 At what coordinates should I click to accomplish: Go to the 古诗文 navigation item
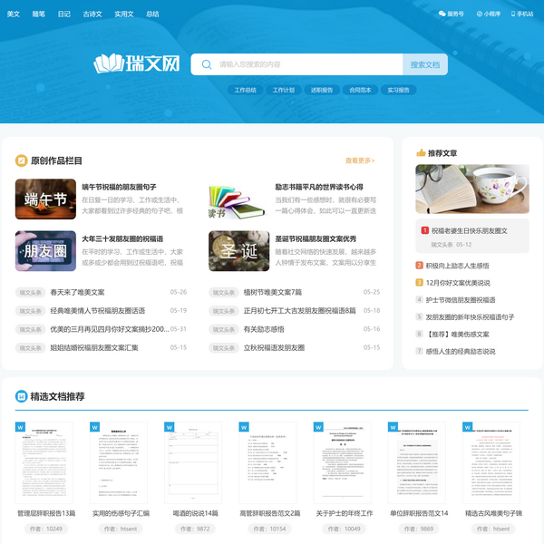(92, 14)
